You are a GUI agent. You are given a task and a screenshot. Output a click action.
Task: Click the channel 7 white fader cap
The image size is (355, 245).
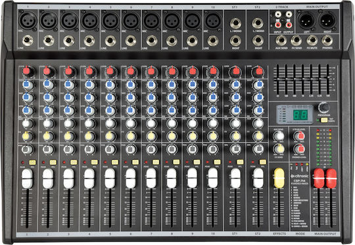151,179
